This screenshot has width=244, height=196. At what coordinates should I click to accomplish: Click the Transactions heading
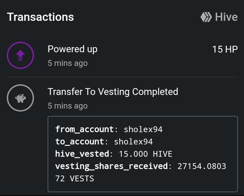pyautogui.click(x=41, y=17)
